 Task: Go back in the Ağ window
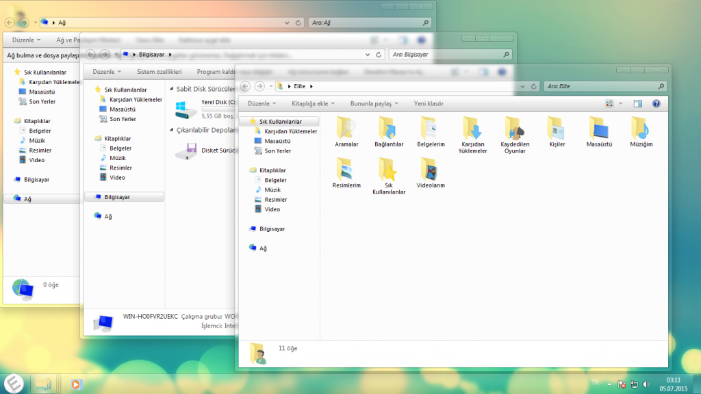[10, 23]
